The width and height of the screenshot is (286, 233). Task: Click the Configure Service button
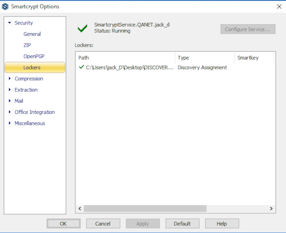point(248,30)
